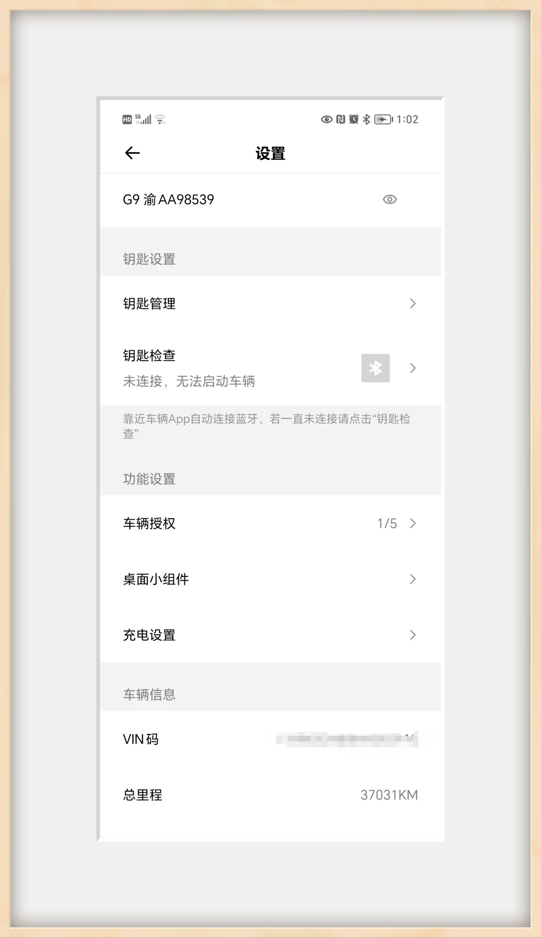
Task: Expand 充电设置 chevron arrow
Action: [413, 635]
